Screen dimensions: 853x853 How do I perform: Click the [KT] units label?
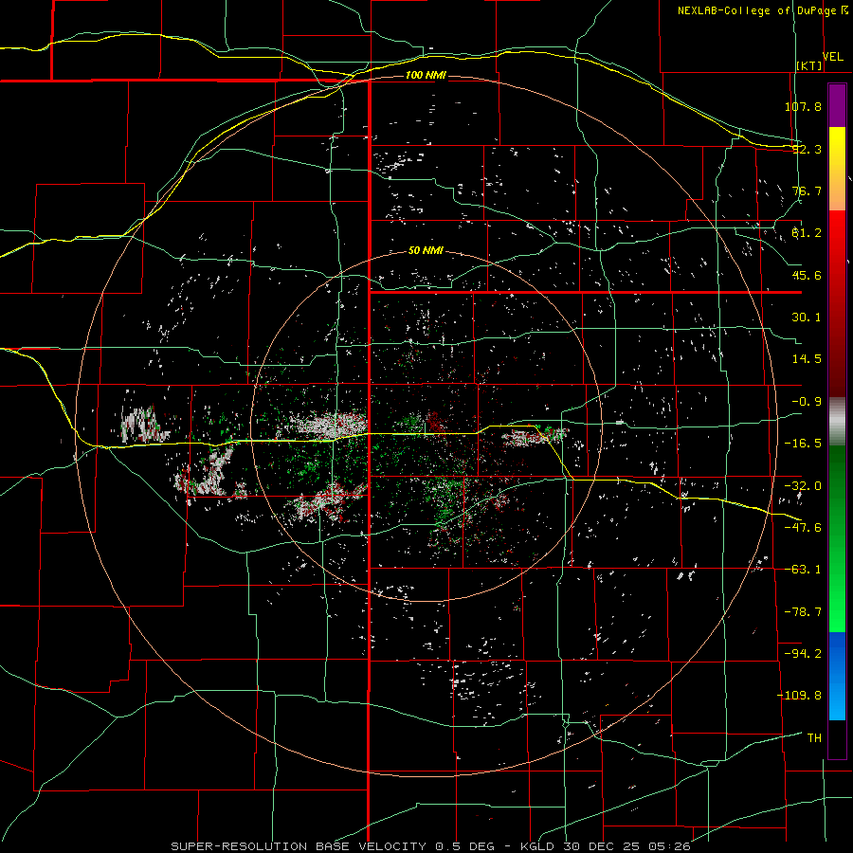point(809,65)
